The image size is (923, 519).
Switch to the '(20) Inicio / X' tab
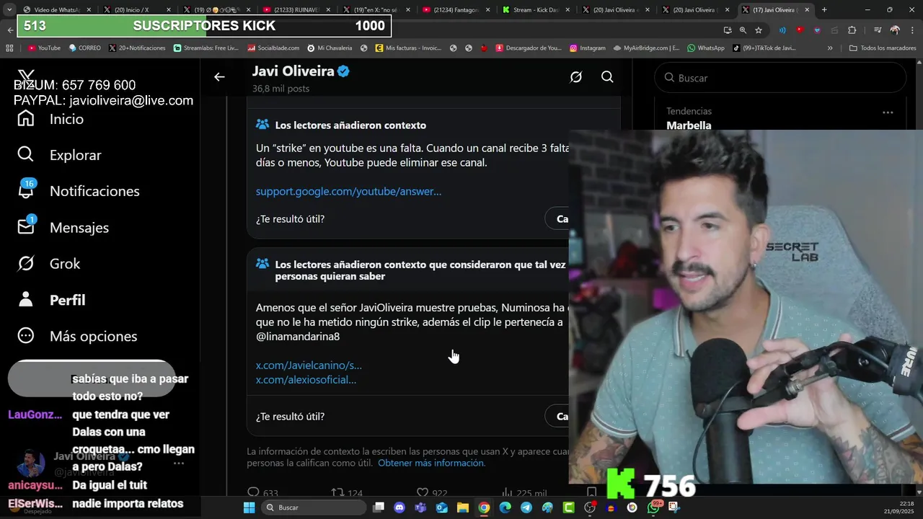137,10
